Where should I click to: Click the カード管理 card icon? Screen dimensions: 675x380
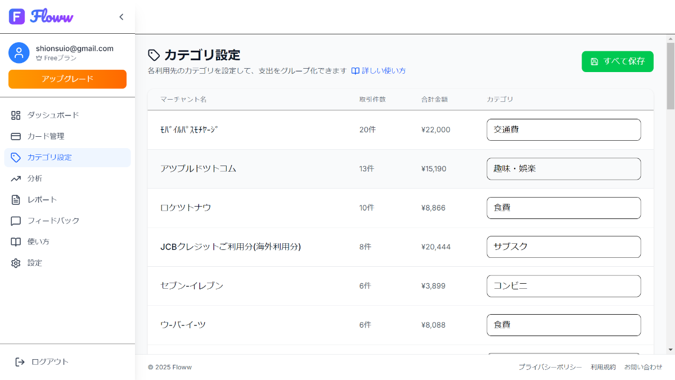coord(16,136)
